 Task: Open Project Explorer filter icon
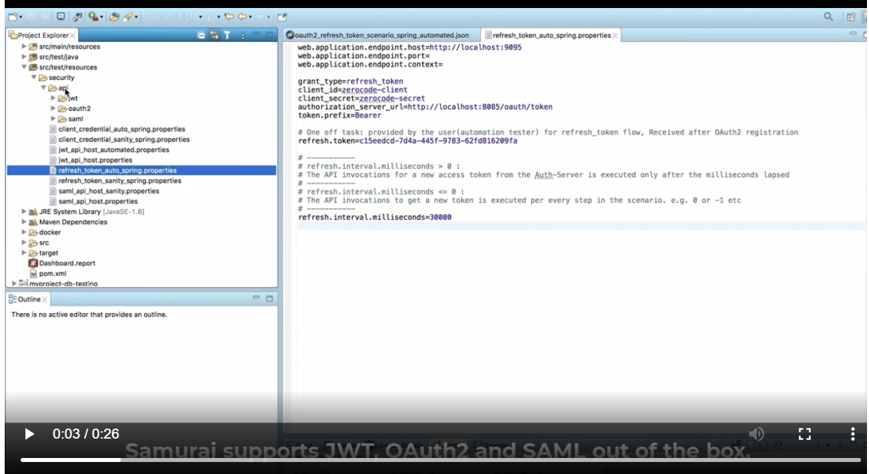coord(227,35)
